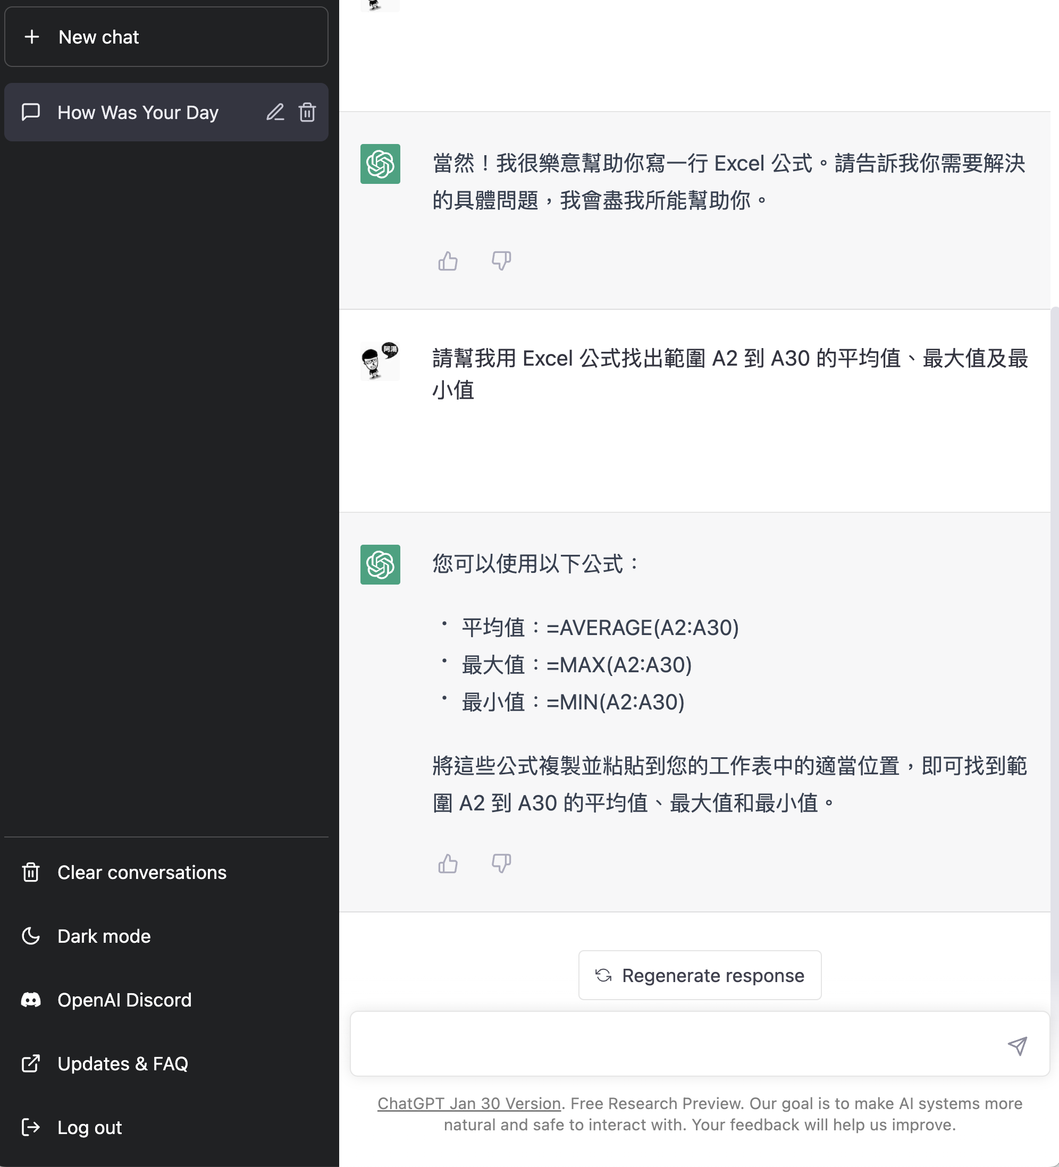Thumbs up the first Excel assistant reply
Viewport: 1059px width, 1167px height.
tap(448, 261)
